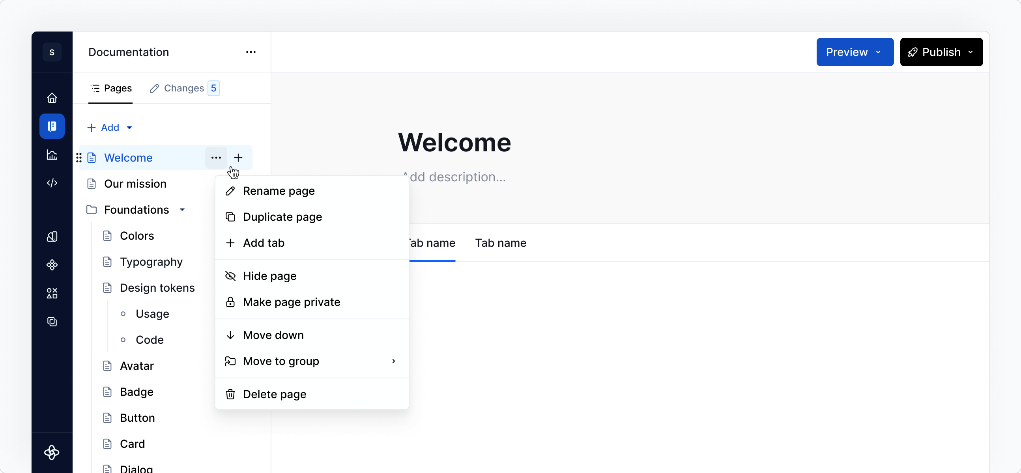Image resolution: width=1021 pixels, height=473 pixels.
Task: Click the Usage bullet indicator
Action: click(x=123, y=314)
